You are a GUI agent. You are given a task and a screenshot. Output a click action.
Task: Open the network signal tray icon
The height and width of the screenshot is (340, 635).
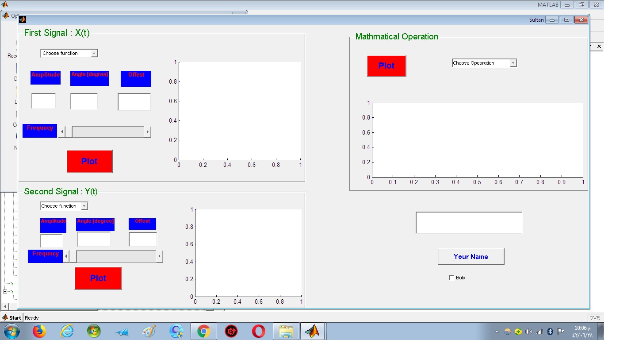[539, 332]
